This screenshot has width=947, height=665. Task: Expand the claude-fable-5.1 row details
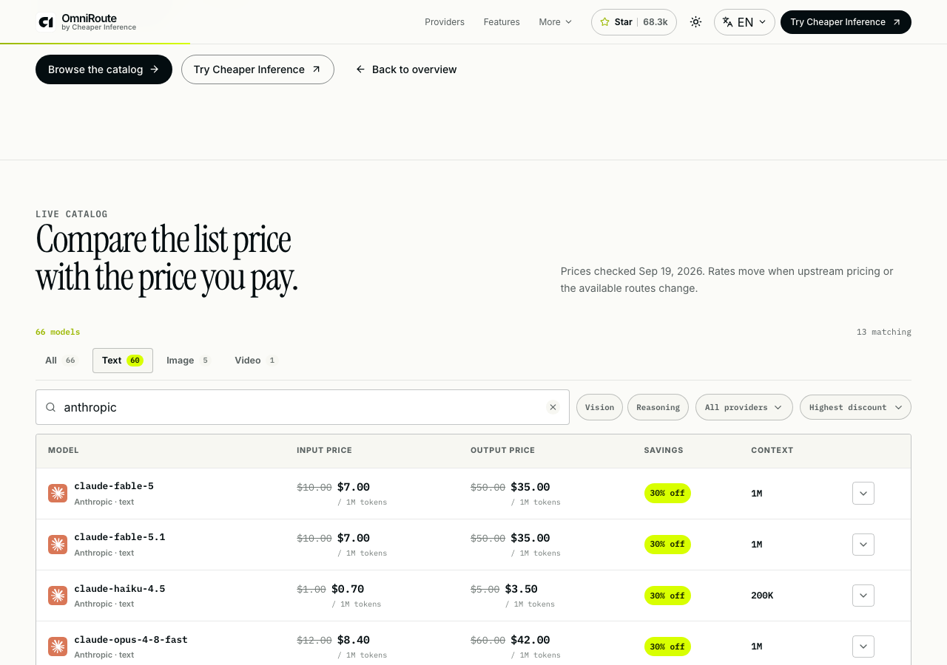[x=863, y=545]
